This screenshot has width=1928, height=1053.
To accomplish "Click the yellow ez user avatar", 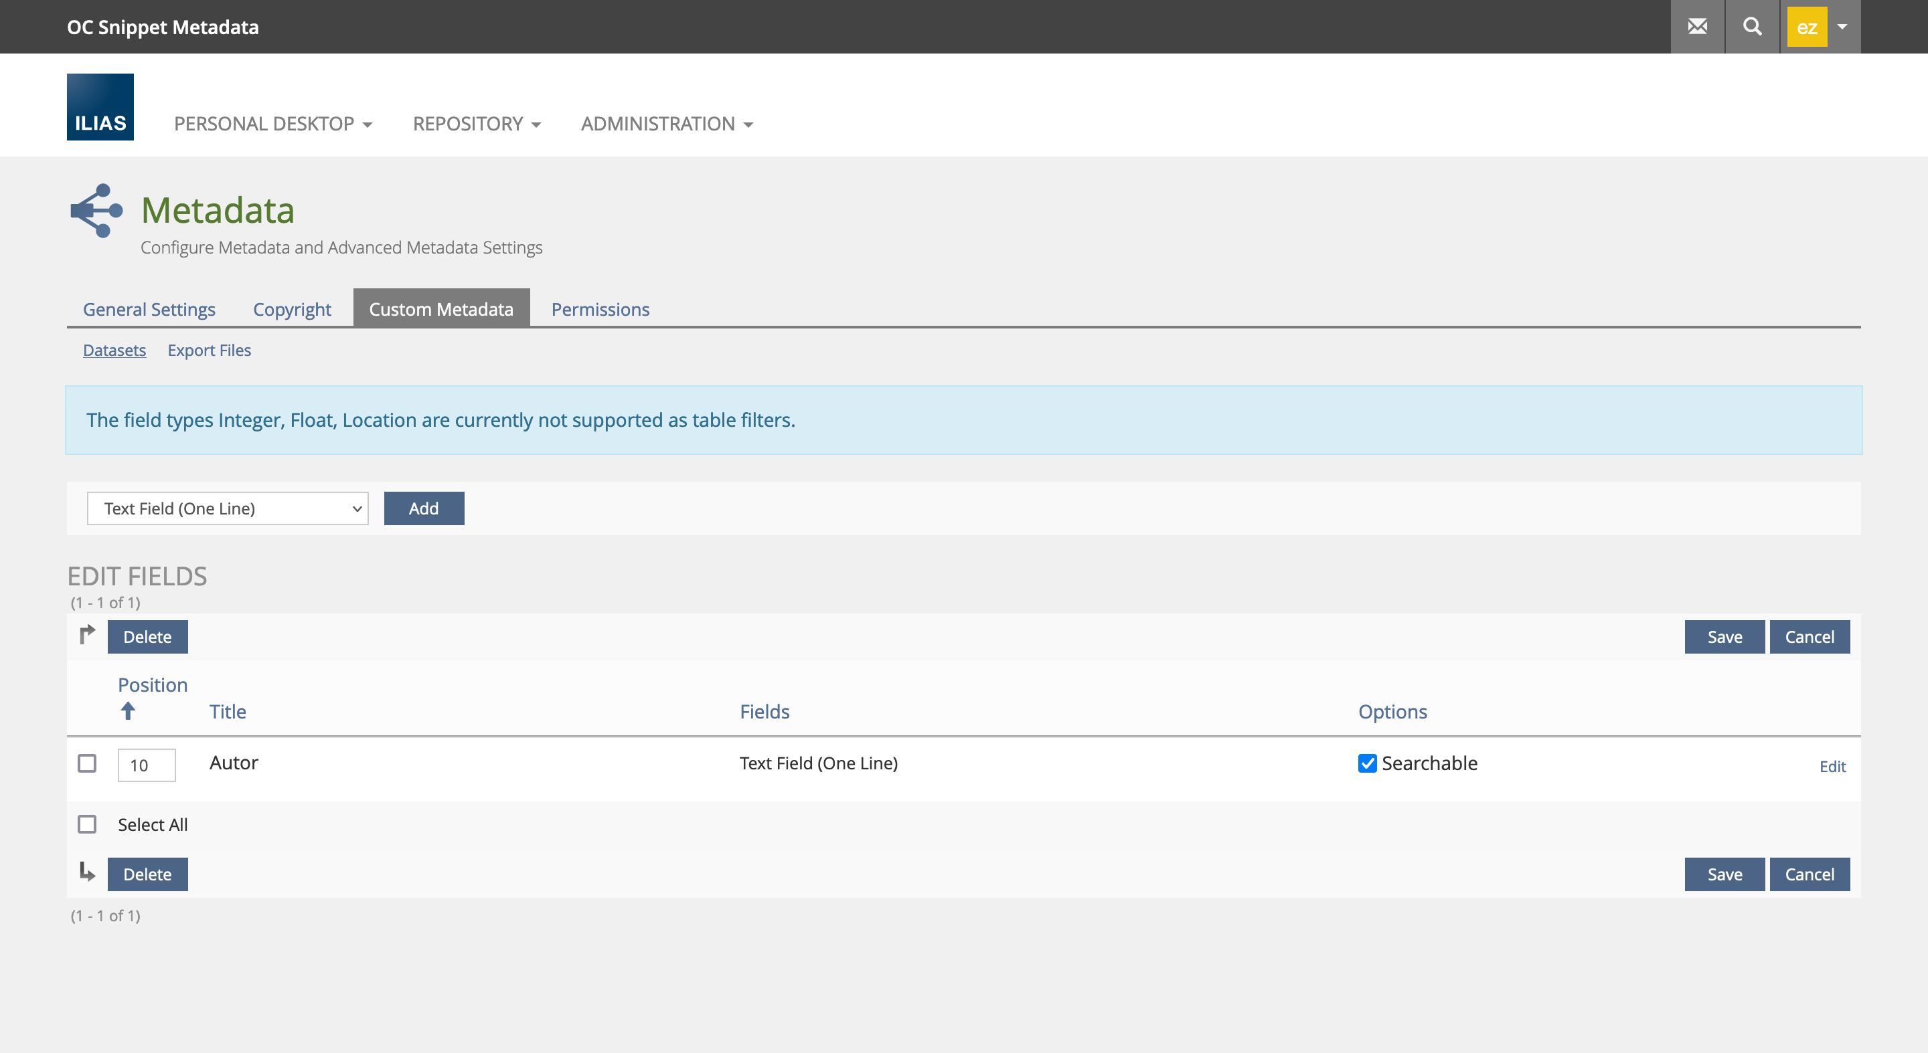I will pyautogui.click(x=1806, y=27).
